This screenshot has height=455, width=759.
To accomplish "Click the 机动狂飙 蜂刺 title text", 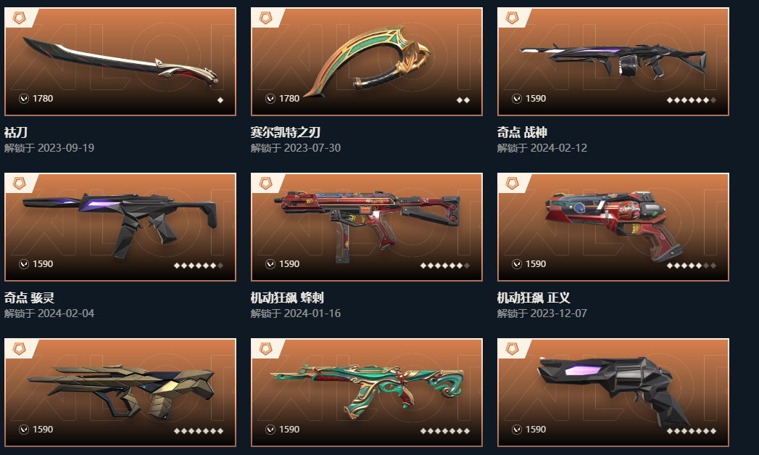I will pos(287,298).
